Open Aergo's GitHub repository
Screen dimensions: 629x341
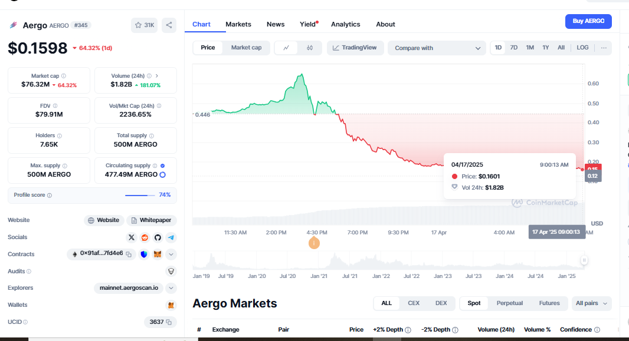coord(158,237)
